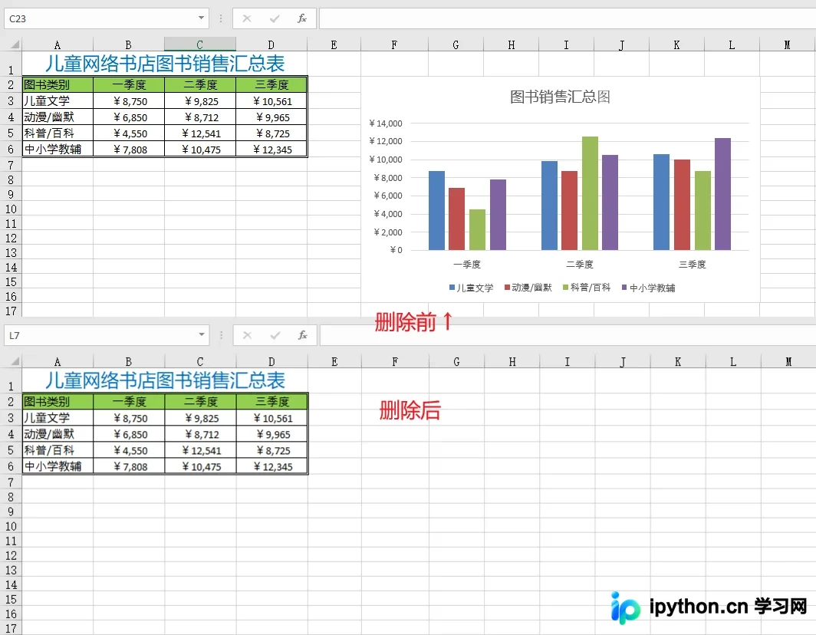Select column A header in the top sheet
816x635 pixels.
pos(58,44)
